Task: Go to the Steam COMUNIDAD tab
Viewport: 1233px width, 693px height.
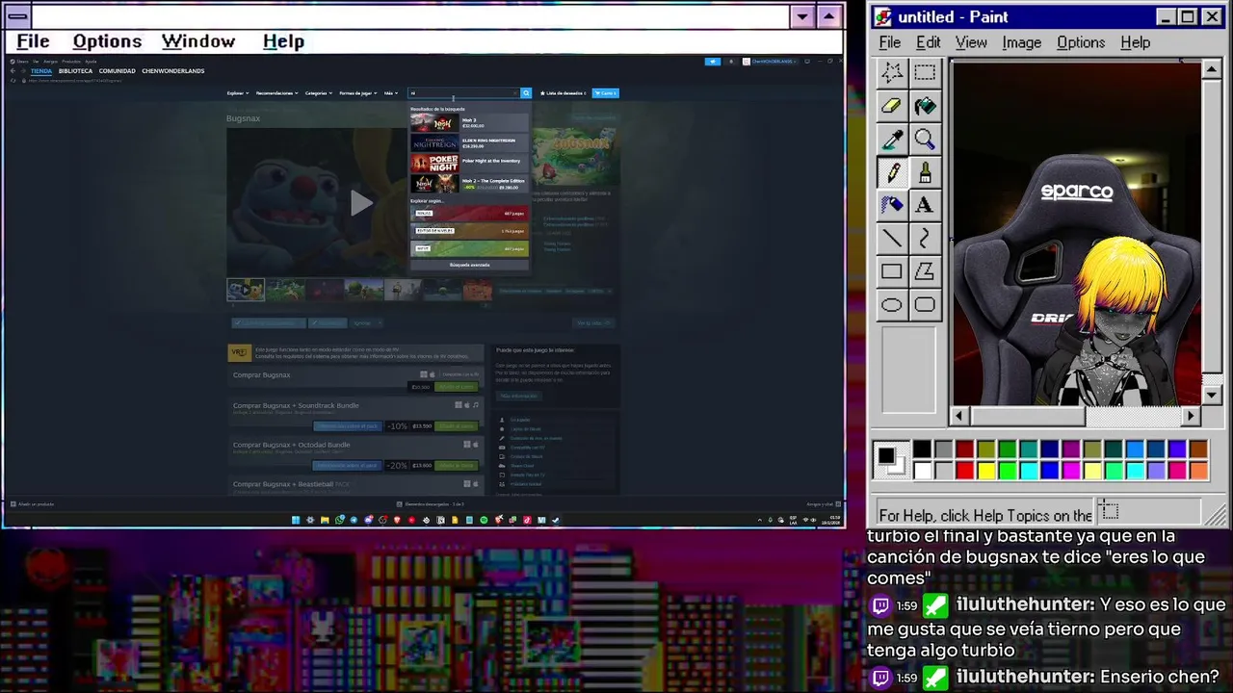Action: (118, 71)
